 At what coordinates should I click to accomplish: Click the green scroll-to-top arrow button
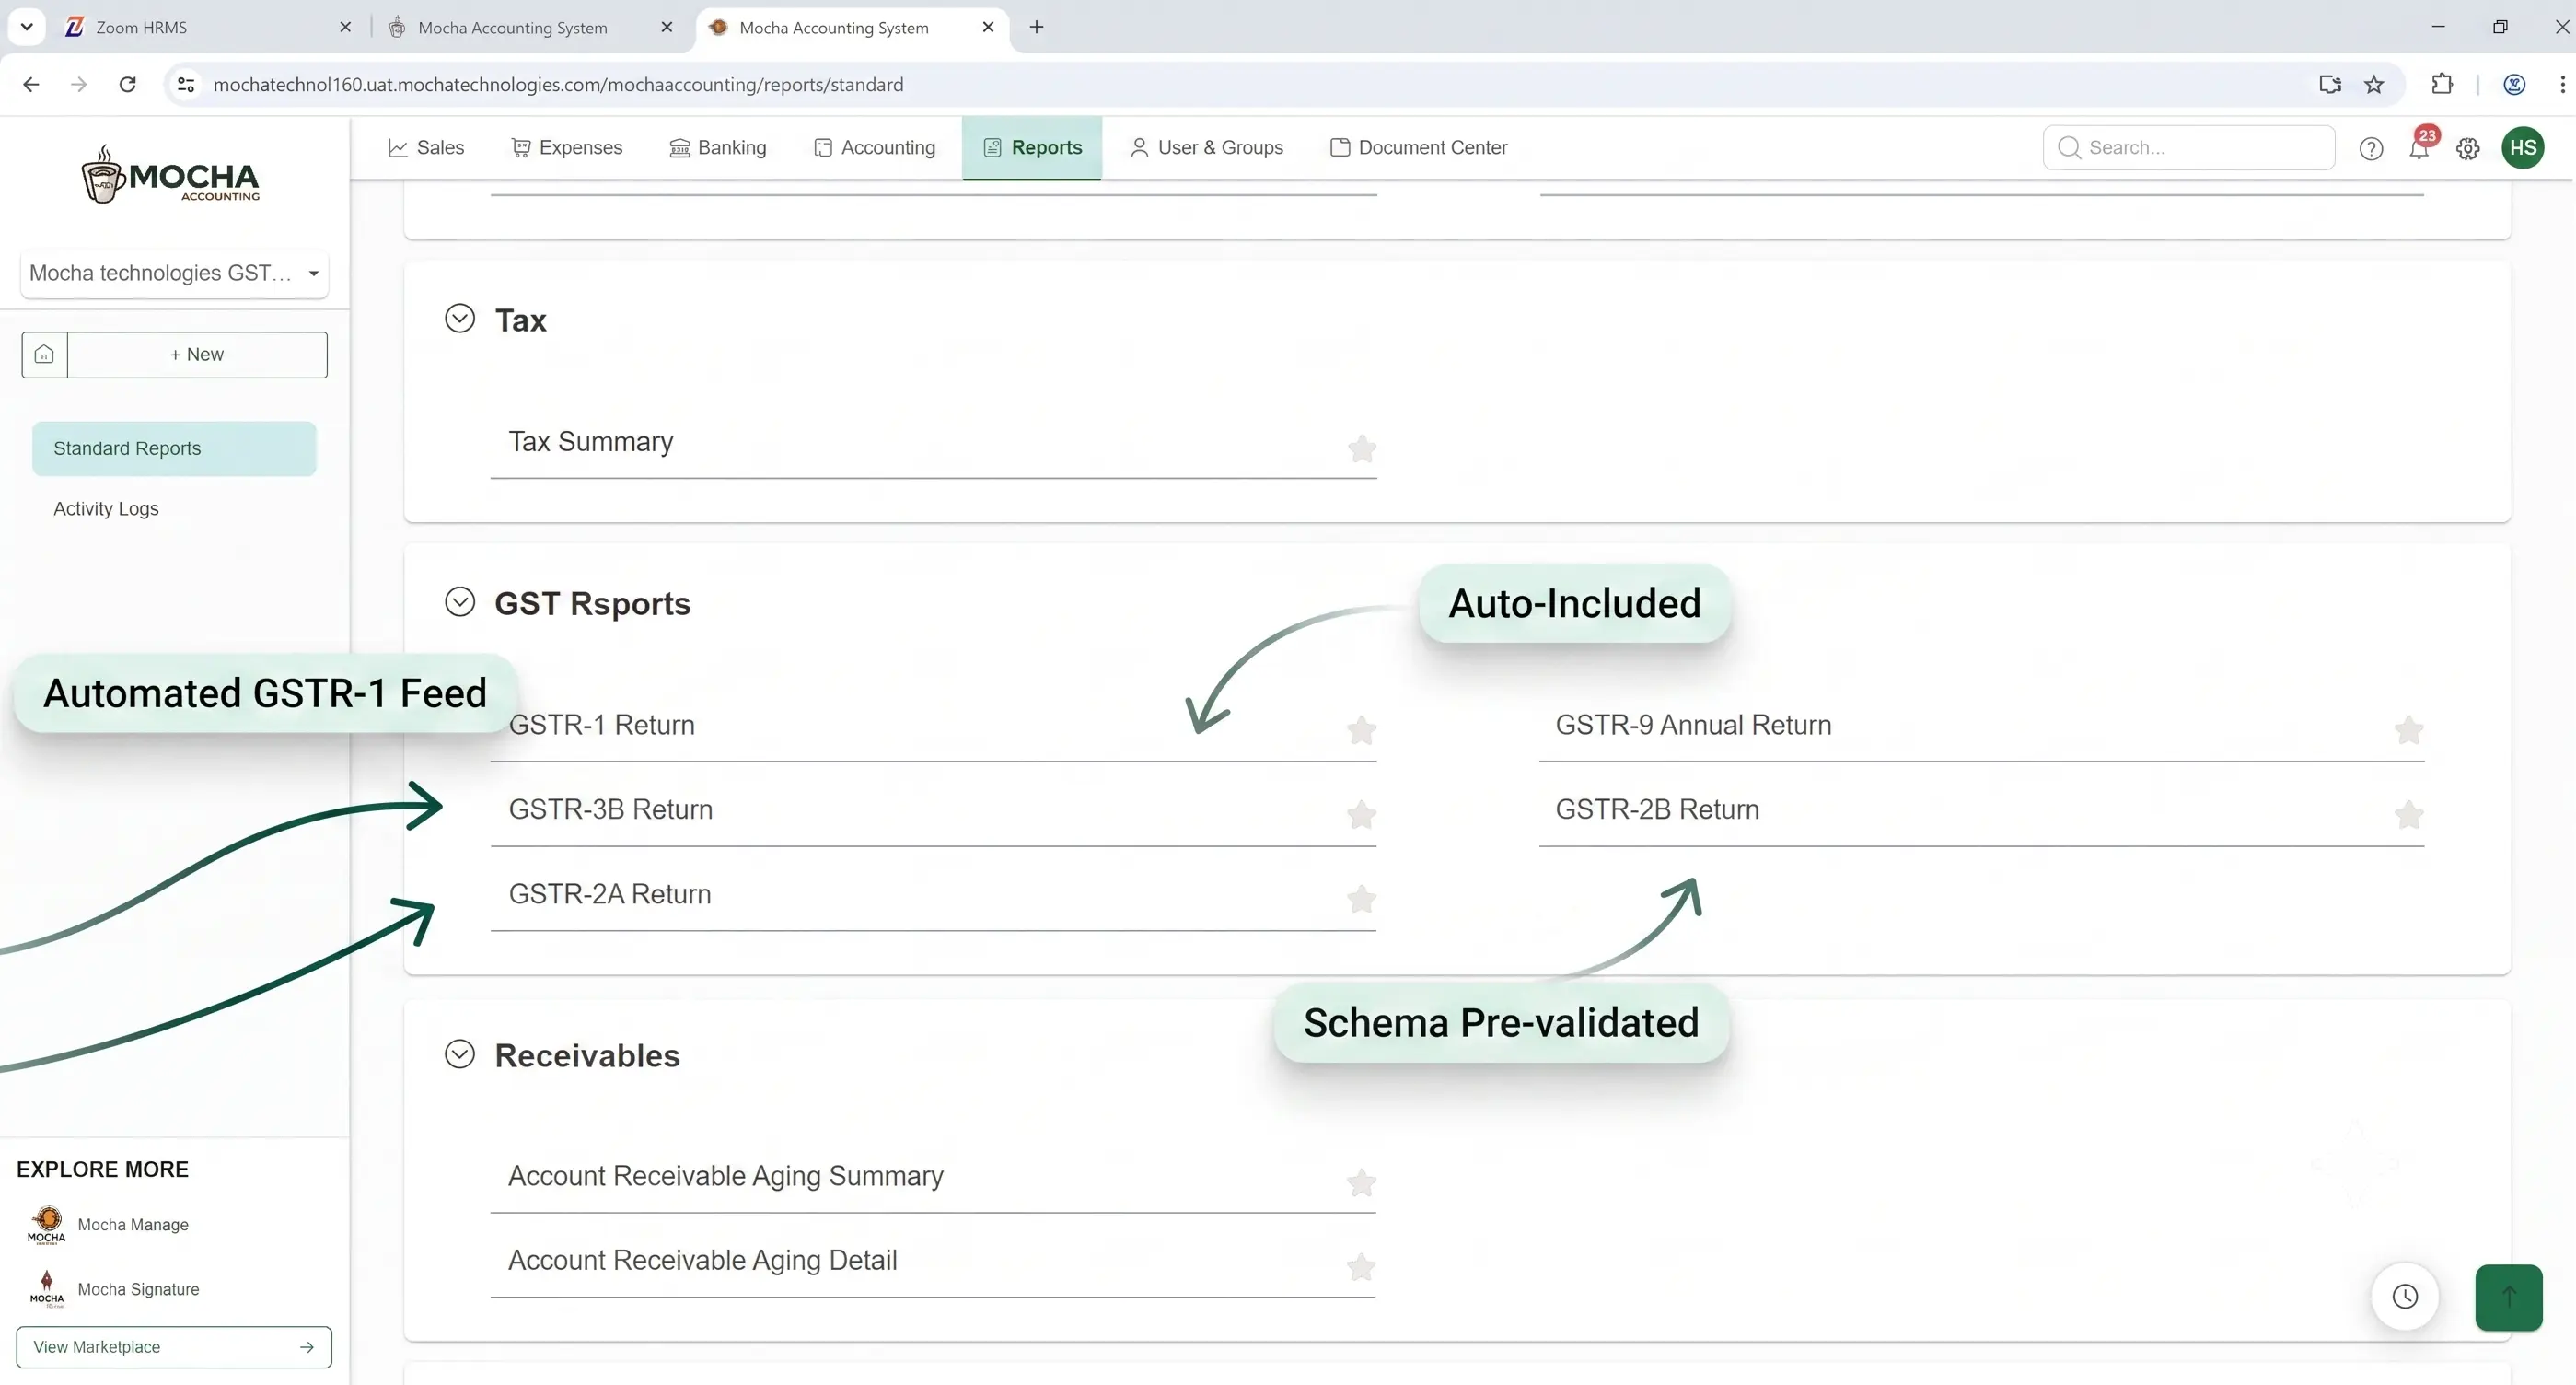pyautogui.click(x=2509, y=1297)
